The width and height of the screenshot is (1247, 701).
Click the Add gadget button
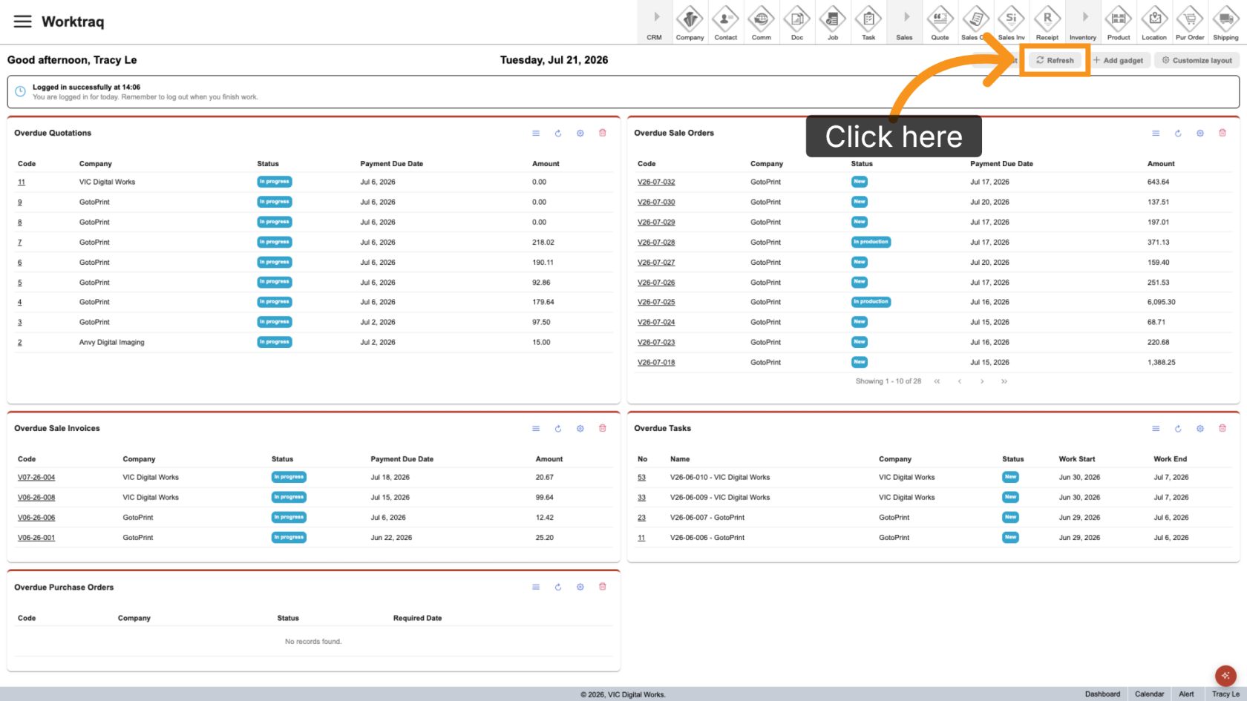(1118, 60)
